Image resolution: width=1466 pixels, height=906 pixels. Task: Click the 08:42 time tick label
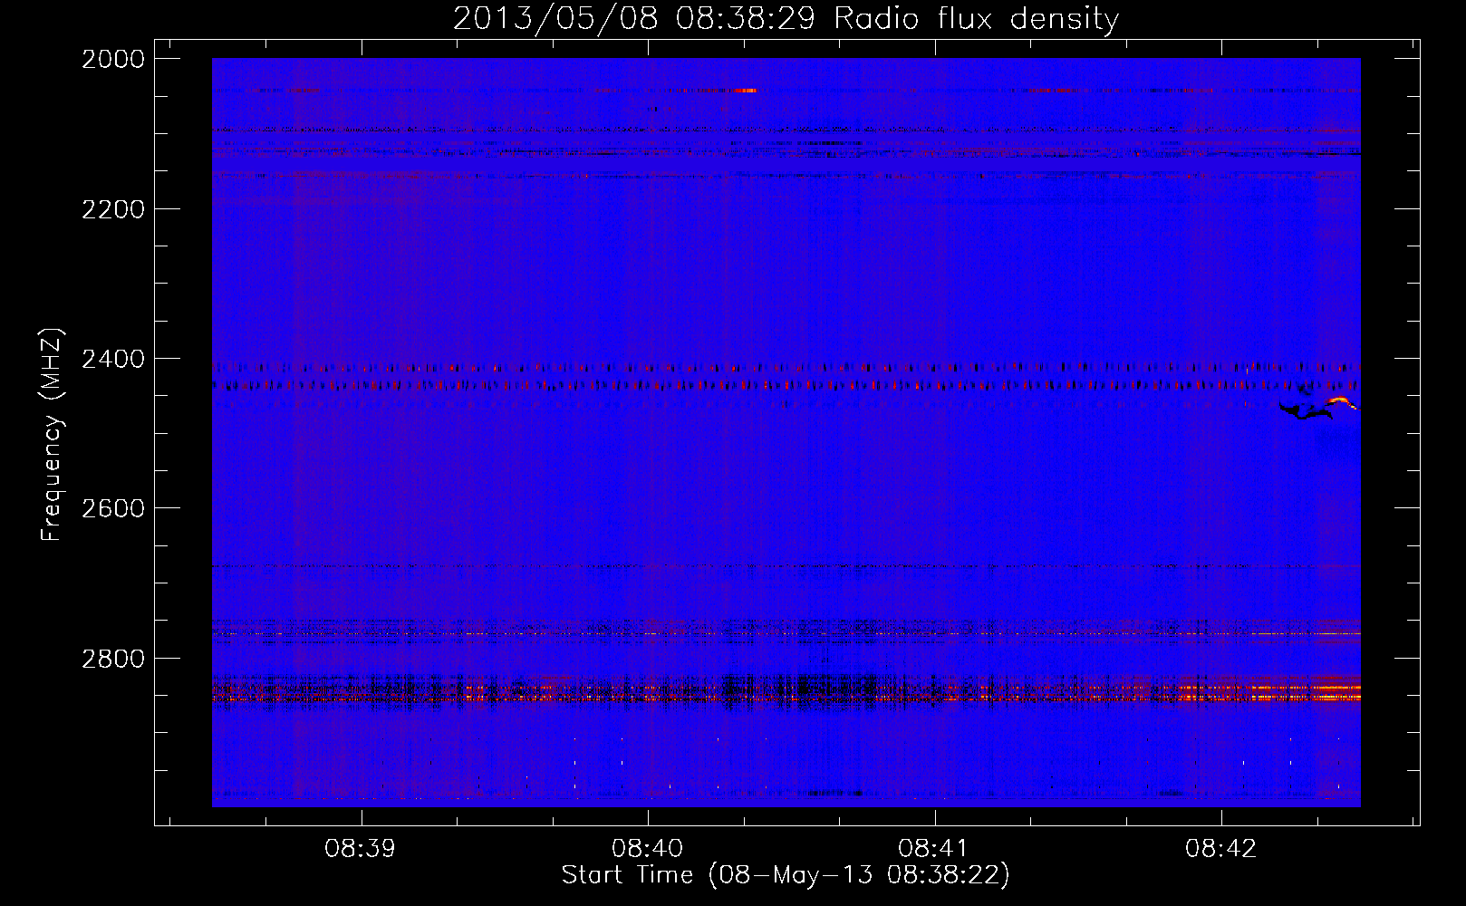[1221, 849]
